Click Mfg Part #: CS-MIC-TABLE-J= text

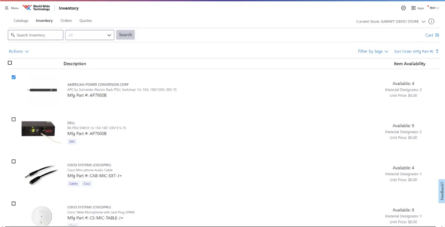95,218
